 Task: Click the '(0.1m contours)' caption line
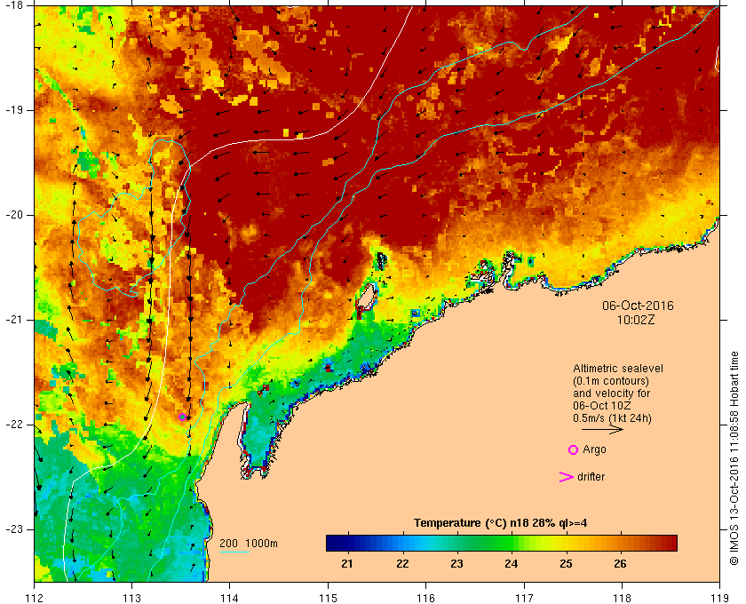coord(611,381)
